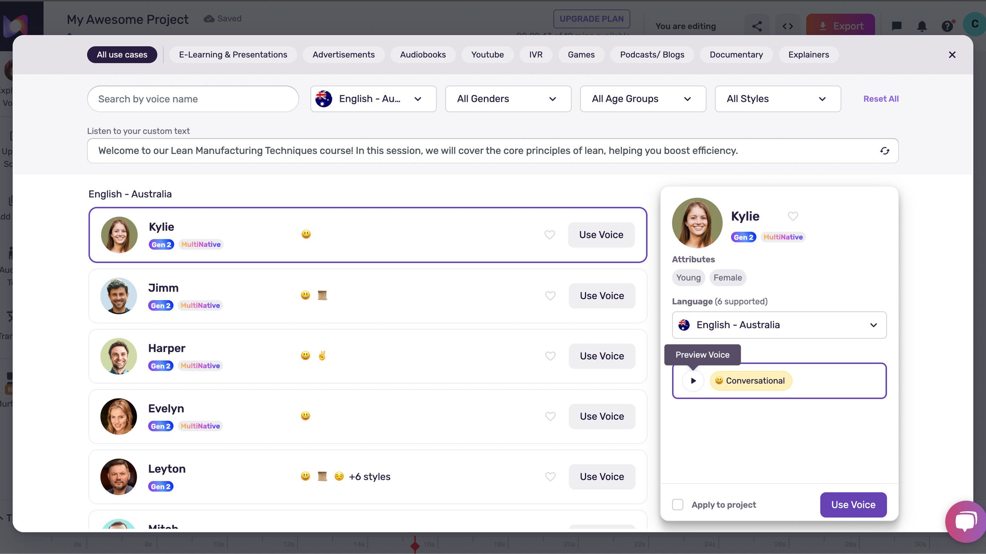Favorite Leyton voice with heart icon
The image size is (986, 554).
coord(550,477)
